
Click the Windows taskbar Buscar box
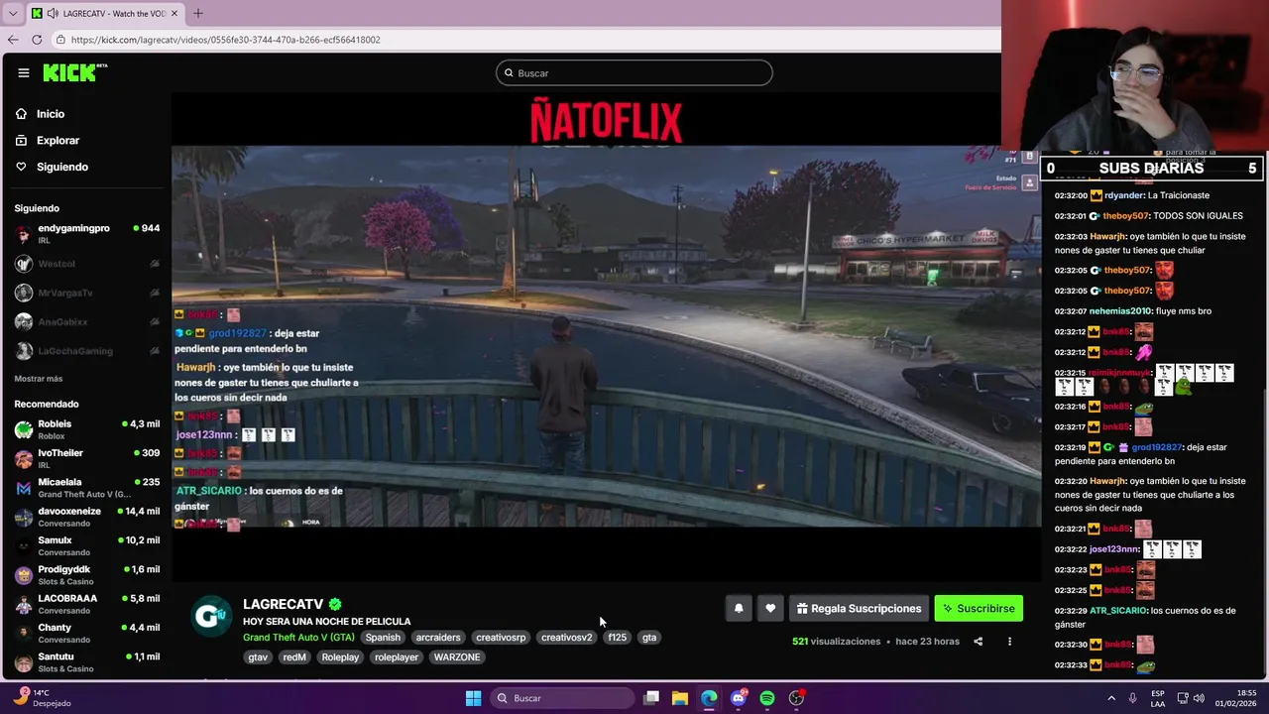pyautogui.click(x=562, y=698)
